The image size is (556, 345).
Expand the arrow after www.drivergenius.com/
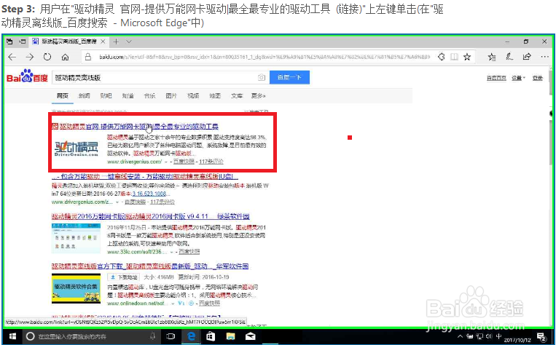(165, 162)
